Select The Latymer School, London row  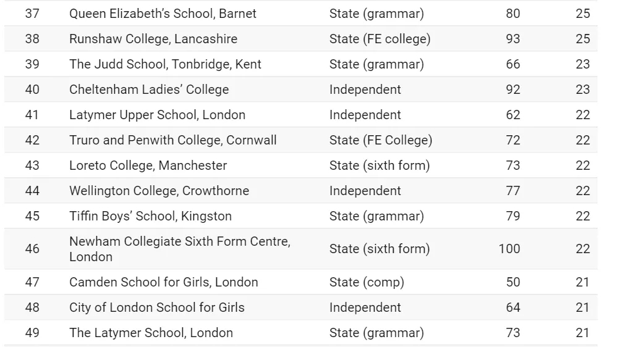pos(301,332)
